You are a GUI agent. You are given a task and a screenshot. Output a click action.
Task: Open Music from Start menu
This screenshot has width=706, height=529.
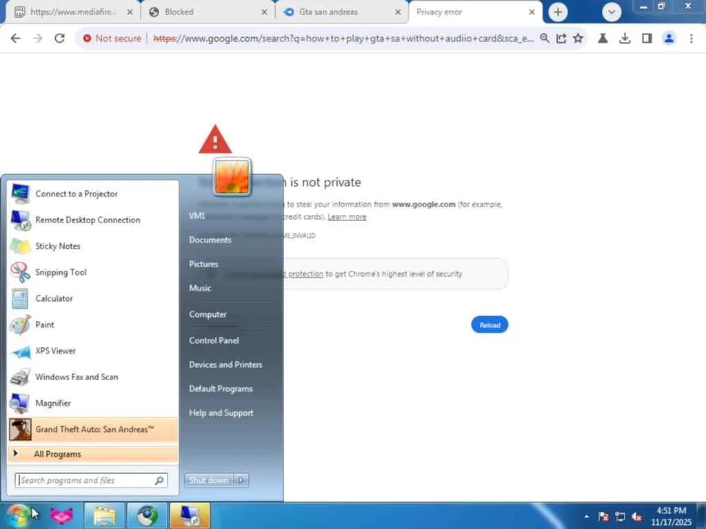(200, 289)
